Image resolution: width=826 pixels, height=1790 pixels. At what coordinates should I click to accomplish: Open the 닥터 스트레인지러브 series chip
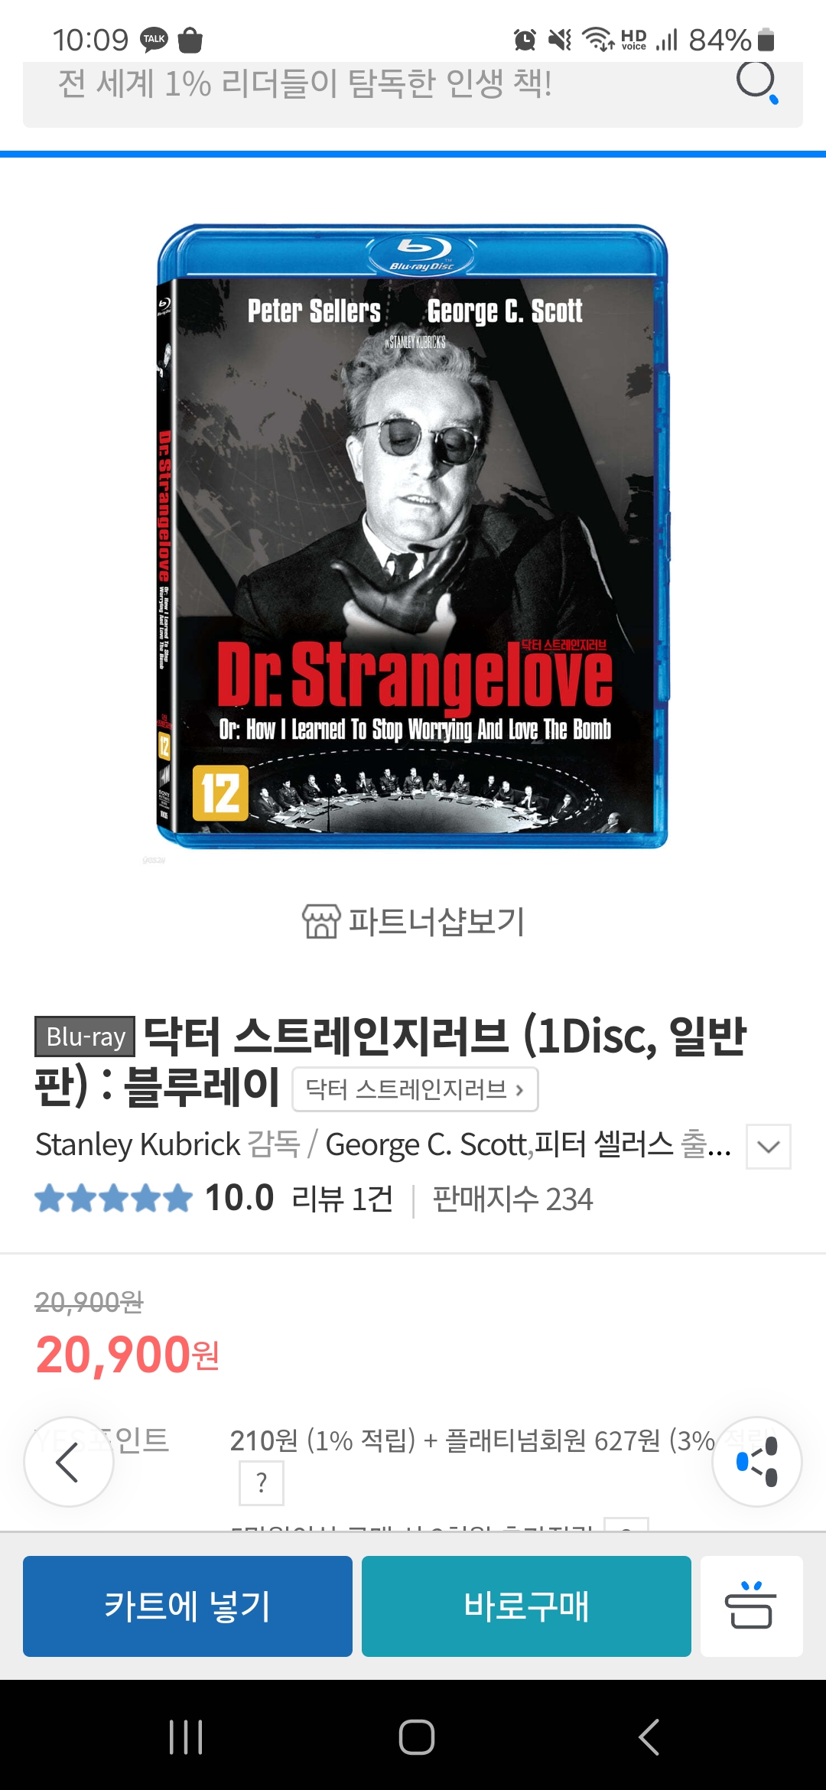[x=415, y=1089]
